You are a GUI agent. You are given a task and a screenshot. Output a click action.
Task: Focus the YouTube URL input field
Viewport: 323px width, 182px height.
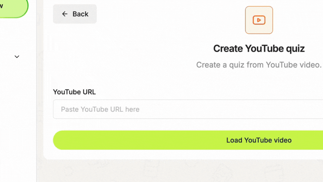click(188, 109)
